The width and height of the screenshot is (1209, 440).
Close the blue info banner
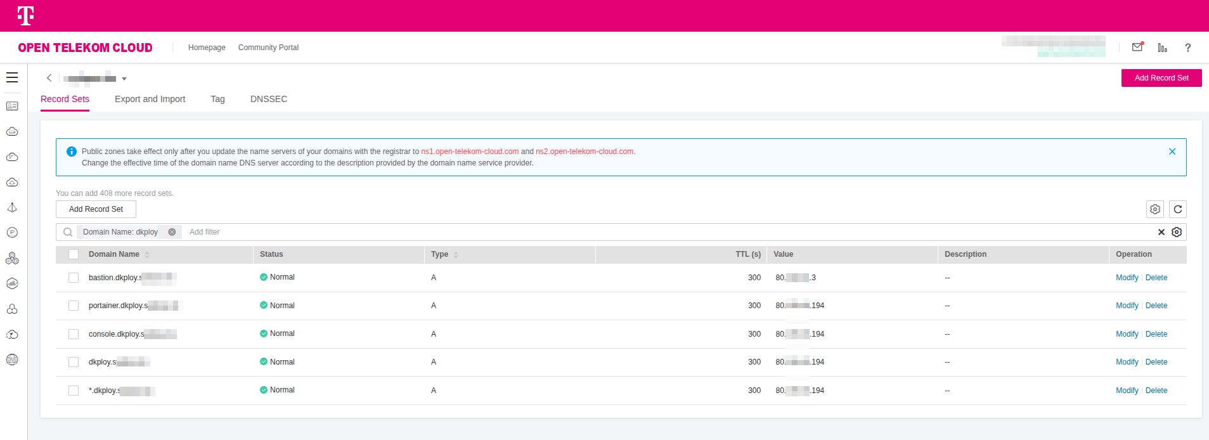point(1172,152)
